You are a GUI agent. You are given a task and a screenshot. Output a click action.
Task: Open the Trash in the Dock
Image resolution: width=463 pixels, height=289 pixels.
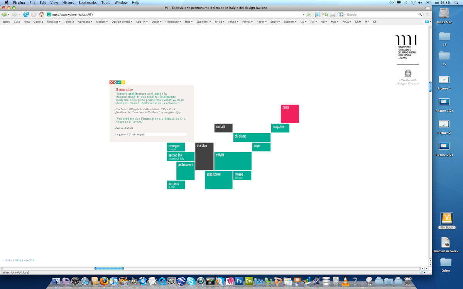coord(407,281)
